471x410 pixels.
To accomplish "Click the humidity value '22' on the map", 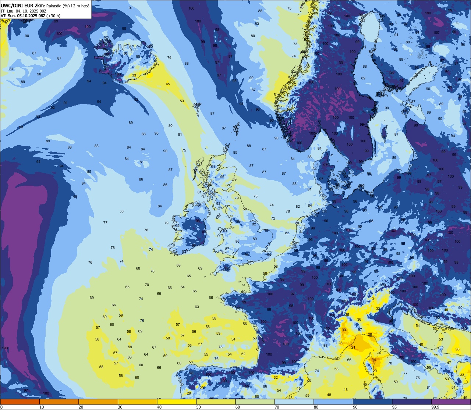I will click(344, 329).
